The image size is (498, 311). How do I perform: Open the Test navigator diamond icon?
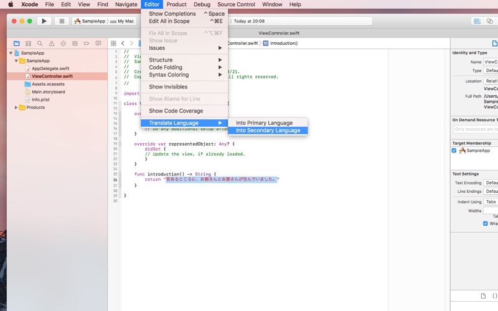pyautogui.click(x=63, y=44)
